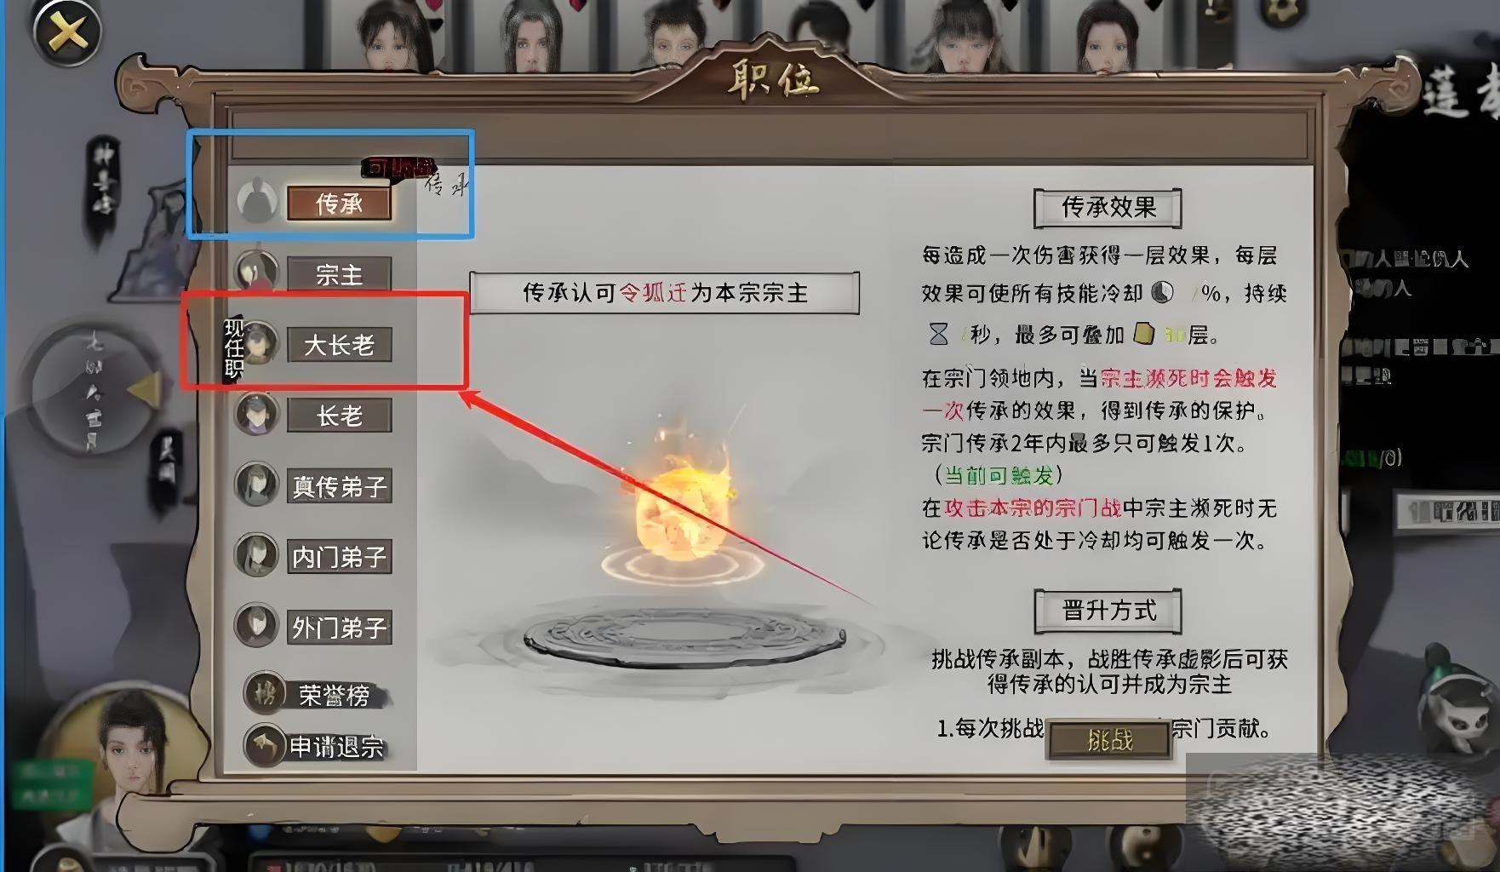Choose the 长老 position entry

coord(339,416)
